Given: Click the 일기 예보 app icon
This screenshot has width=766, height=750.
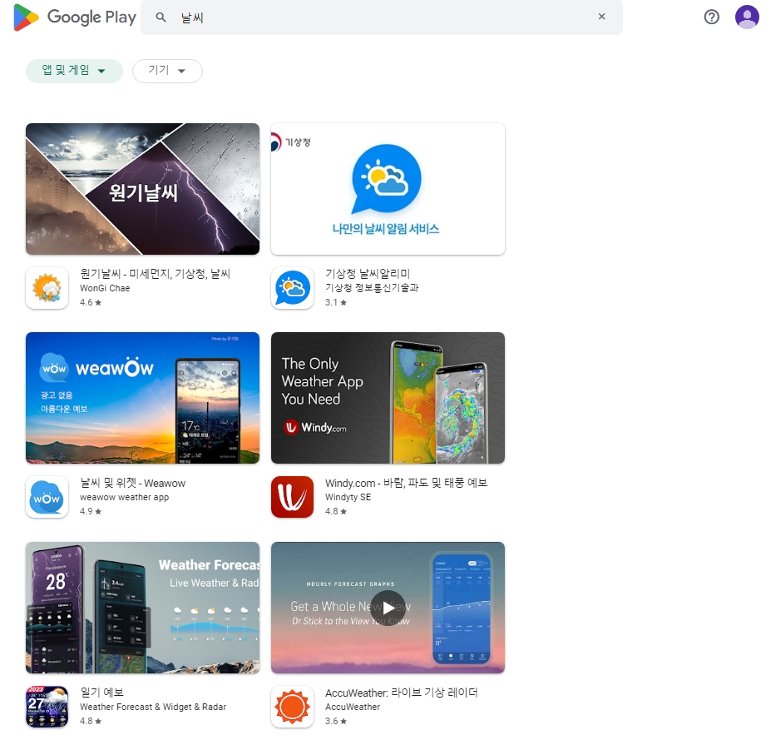Looking at the screenshot, I should coord(47,707).
